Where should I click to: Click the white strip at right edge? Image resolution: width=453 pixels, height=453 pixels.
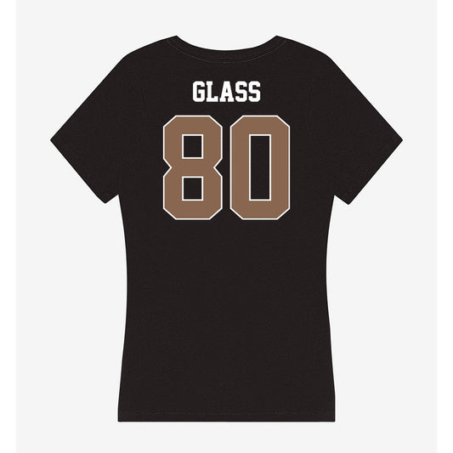click(445, 226)
